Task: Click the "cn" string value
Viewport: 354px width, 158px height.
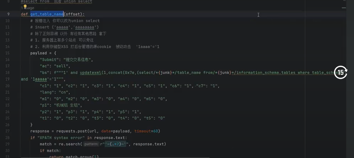Action: click(x=63, y=92)
